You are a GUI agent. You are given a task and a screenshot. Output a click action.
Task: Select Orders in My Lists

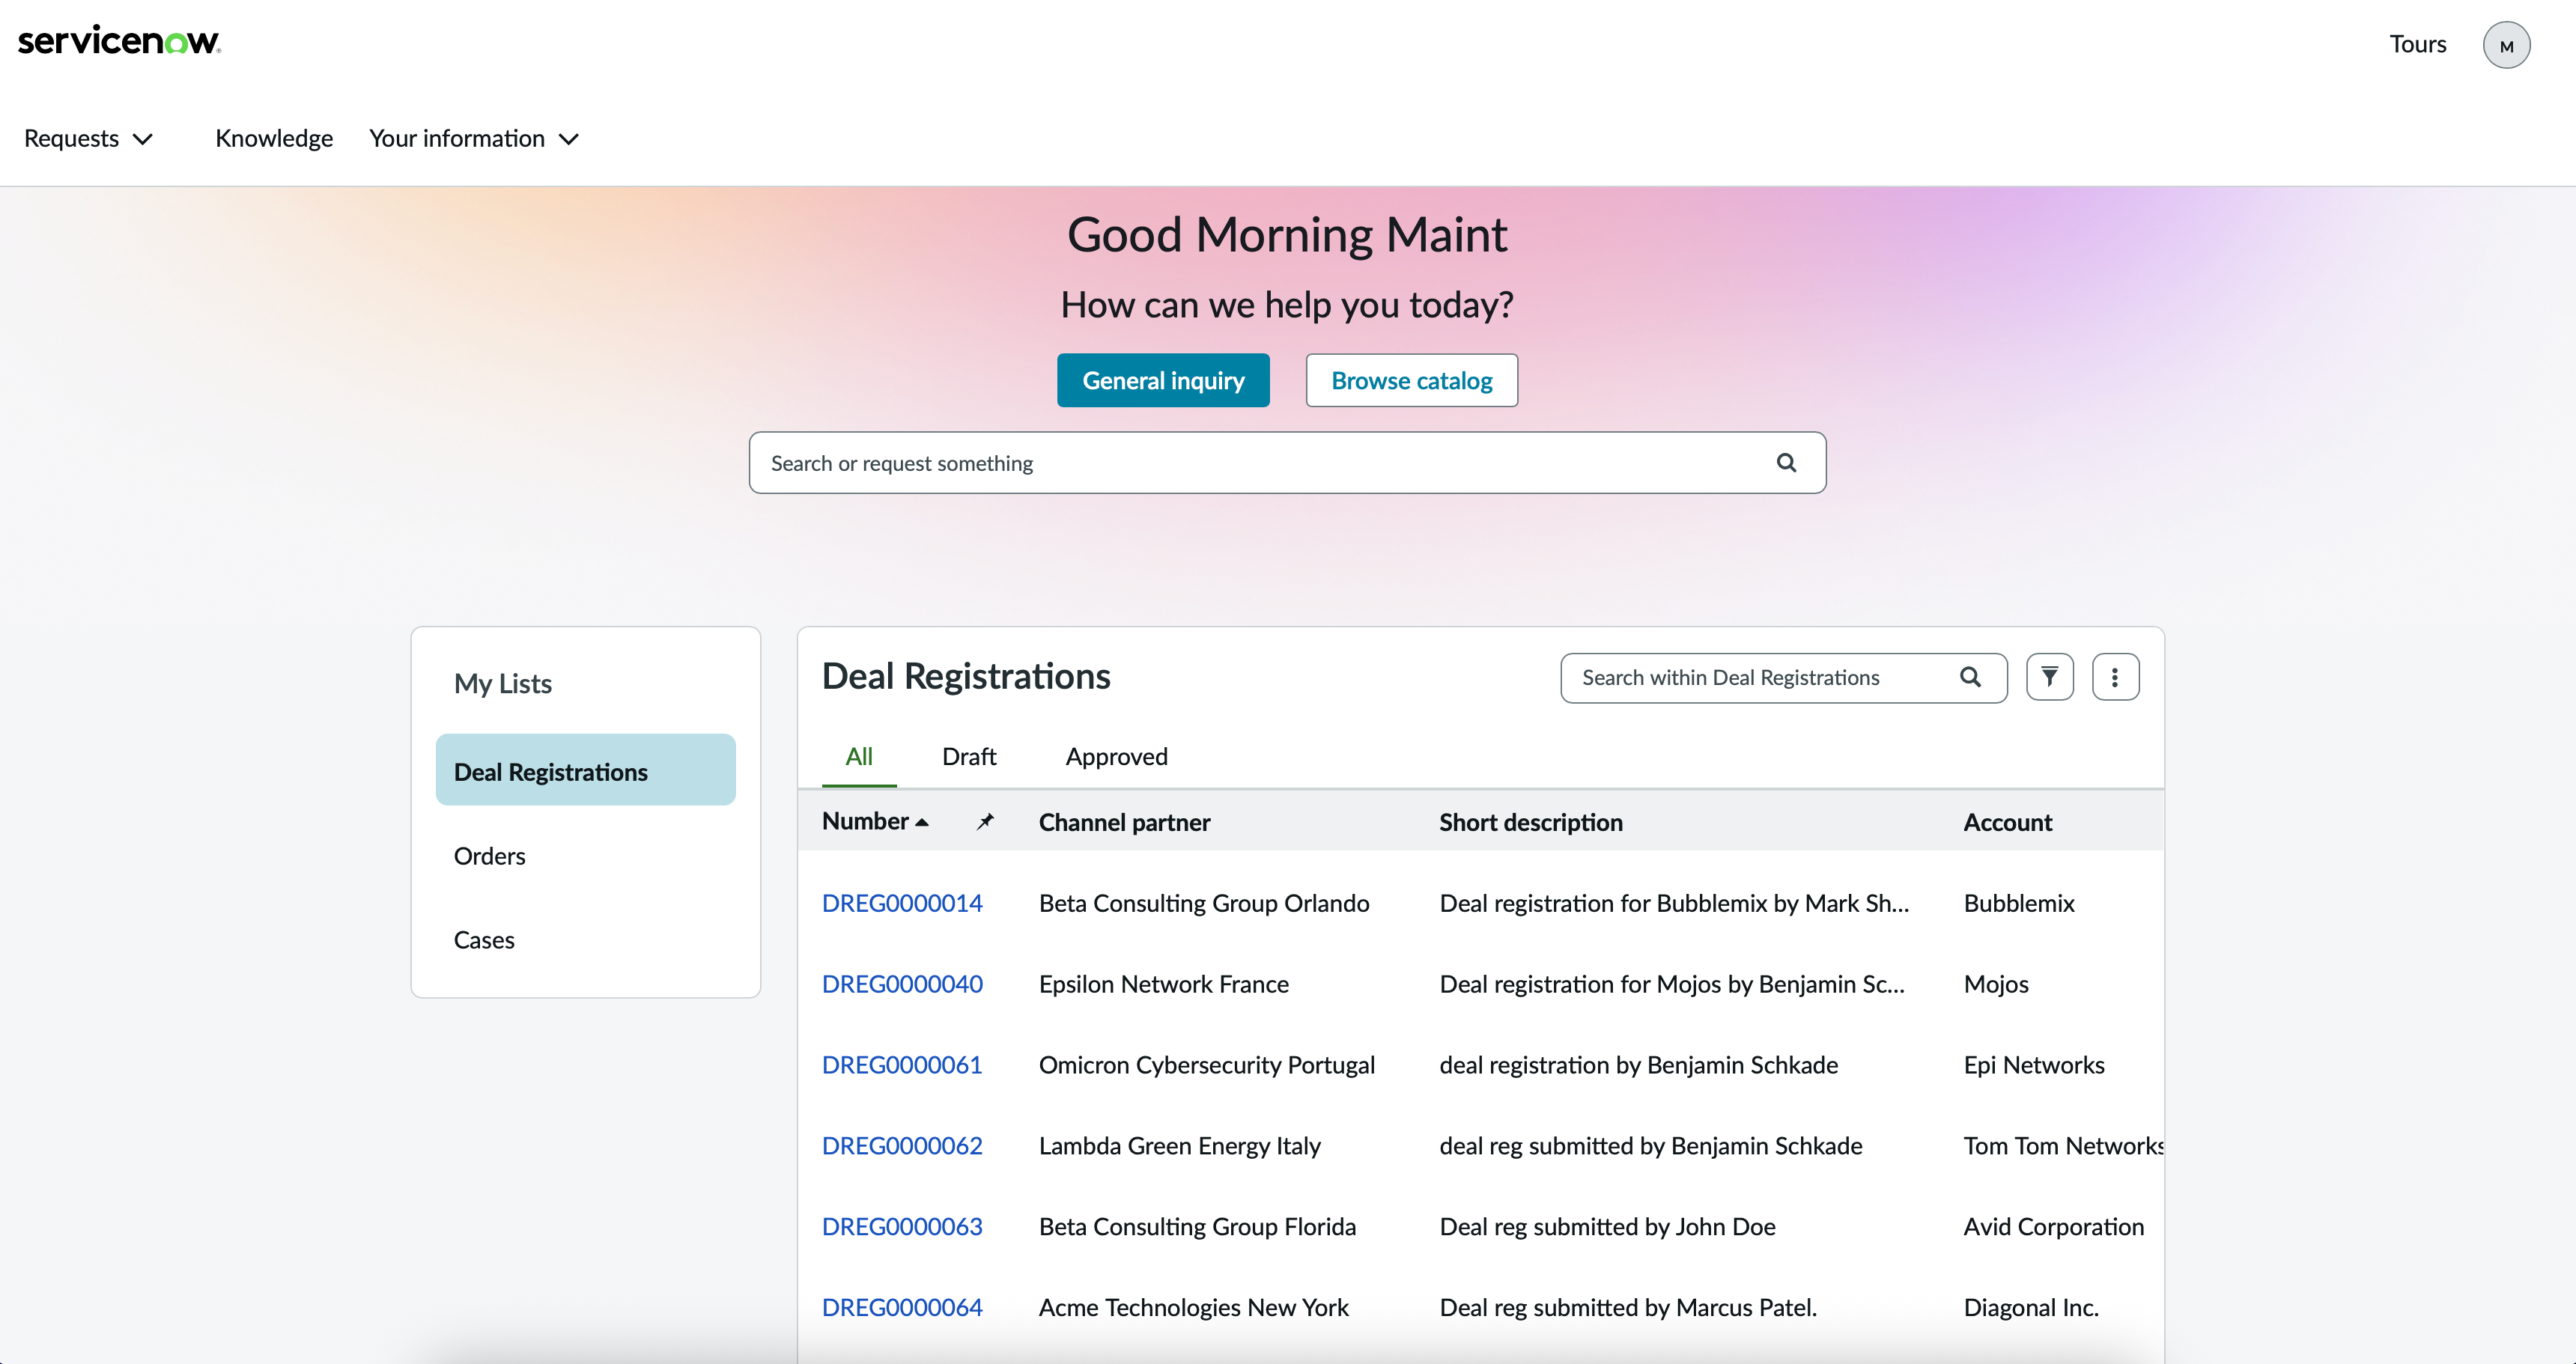click(x=489, y=856)
